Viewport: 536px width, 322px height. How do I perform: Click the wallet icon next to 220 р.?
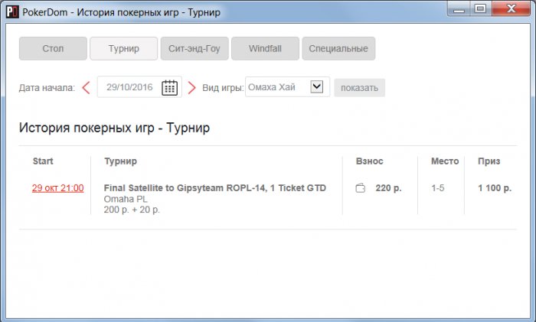[x=361, y=188]
